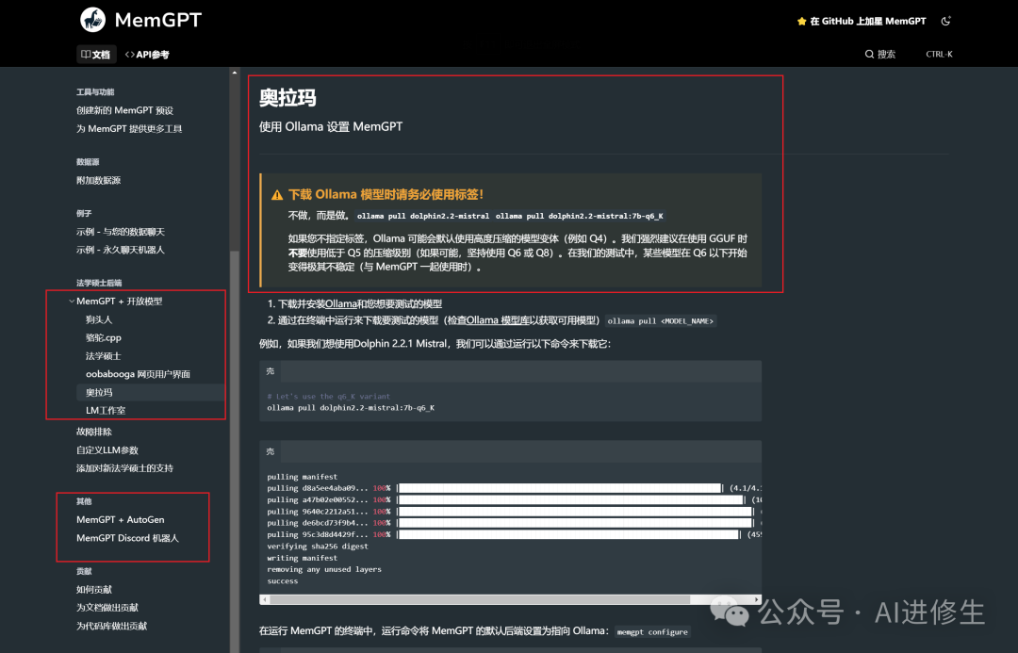
Task: Click the orange warning triangle icon
Action: tap(277, 195)
